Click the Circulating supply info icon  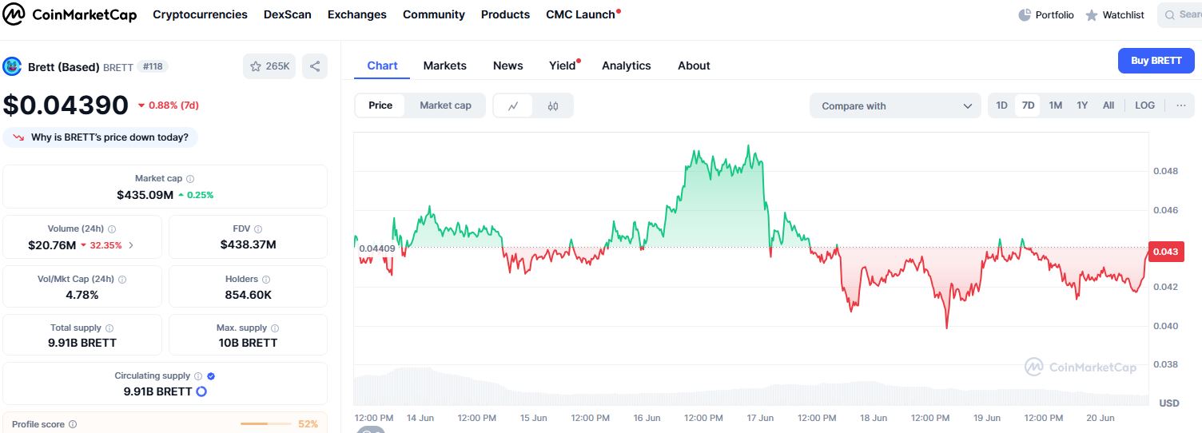coord(198,376)
